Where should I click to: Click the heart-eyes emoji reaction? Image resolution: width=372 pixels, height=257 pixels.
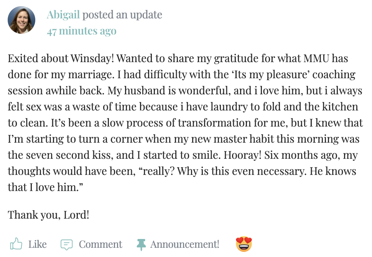pos(244,244)
